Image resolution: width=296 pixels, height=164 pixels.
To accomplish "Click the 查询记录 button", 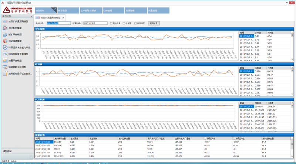I will point(154,23).
